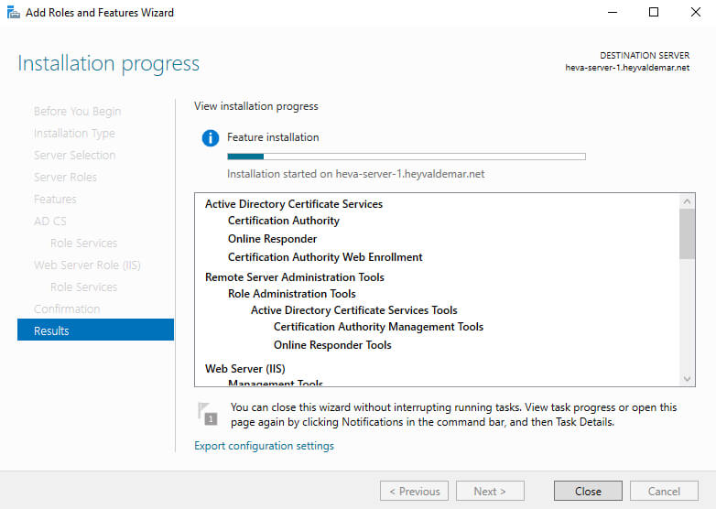Select the Confirmation step

(x=67, y=309)
